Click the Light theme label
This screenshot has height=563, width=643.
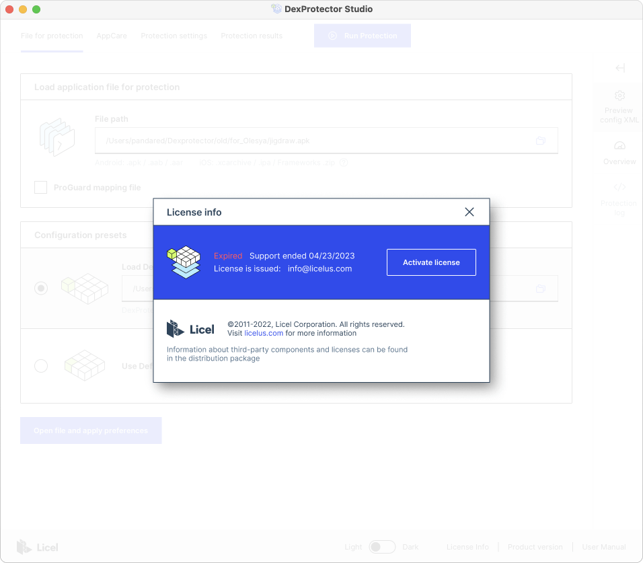353,547
